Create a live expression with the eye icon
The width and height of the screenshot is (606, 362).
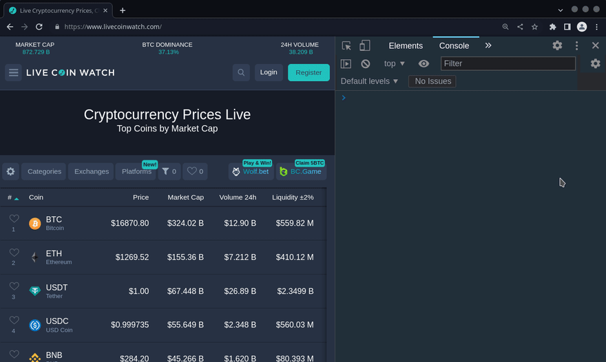(x=424, y=63)
